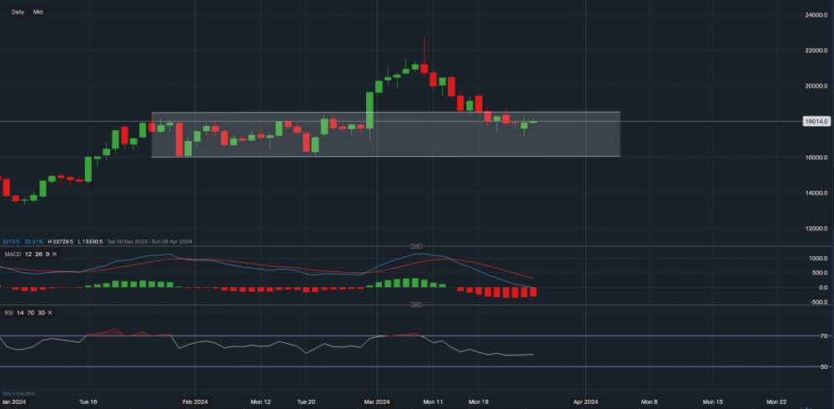Click the Jan 2024 date axis label
The height and width of the screenshot is (409, 834).
tap(13, 401)
